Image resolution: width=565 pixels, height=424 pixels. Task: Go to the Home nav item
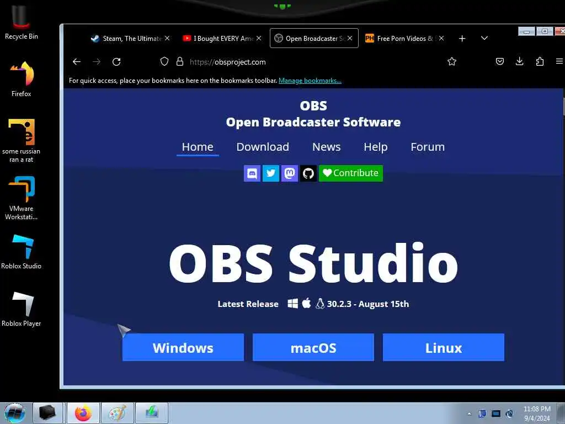coord(198,147)
